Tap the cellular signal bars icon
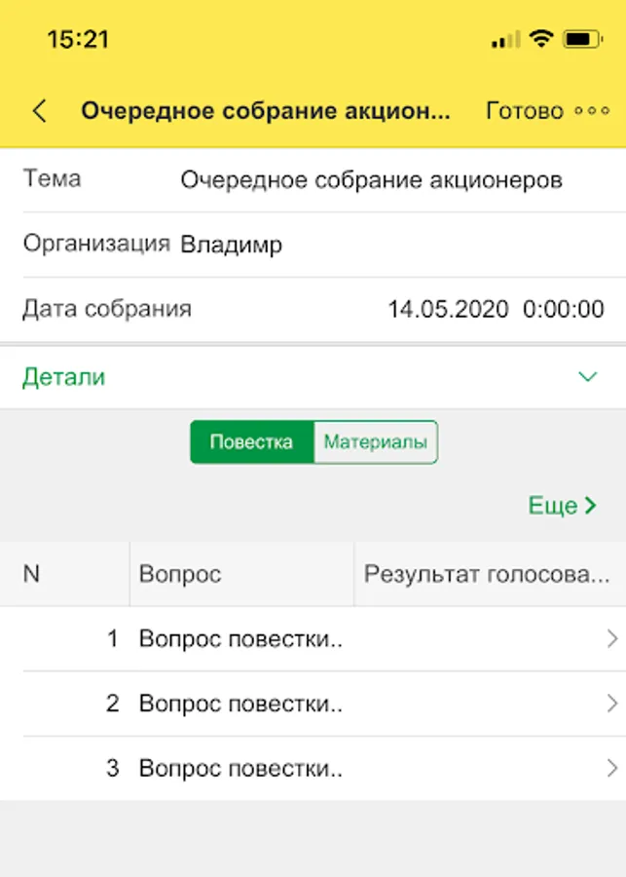Image resolution: width=626 pixels, height=877 pixels. (505, 41)
